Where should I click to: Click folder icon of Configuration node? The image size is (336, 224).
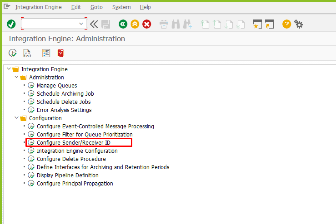point(23,118)
